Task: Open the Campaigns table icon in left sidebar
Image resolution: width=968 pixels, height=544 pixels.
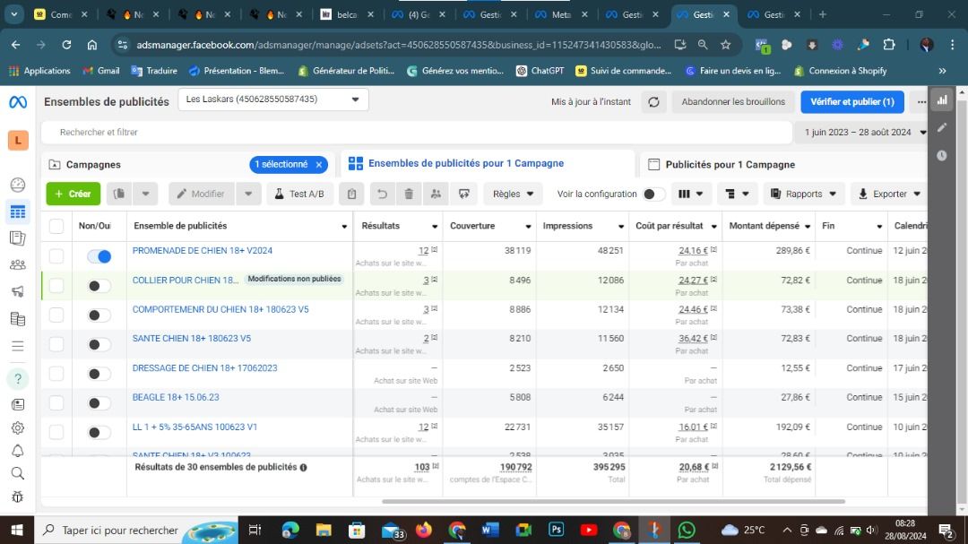Action: click(x=18, y=212)
